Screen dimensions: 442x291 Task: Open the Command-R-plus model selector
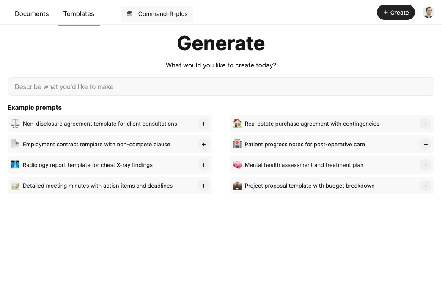[x=157, y=14]
